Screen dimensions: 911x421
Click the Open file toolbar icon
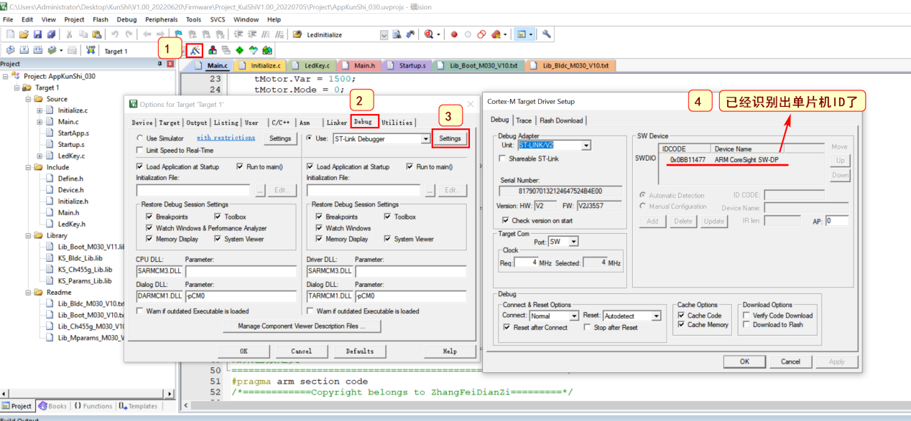(24, 34)
